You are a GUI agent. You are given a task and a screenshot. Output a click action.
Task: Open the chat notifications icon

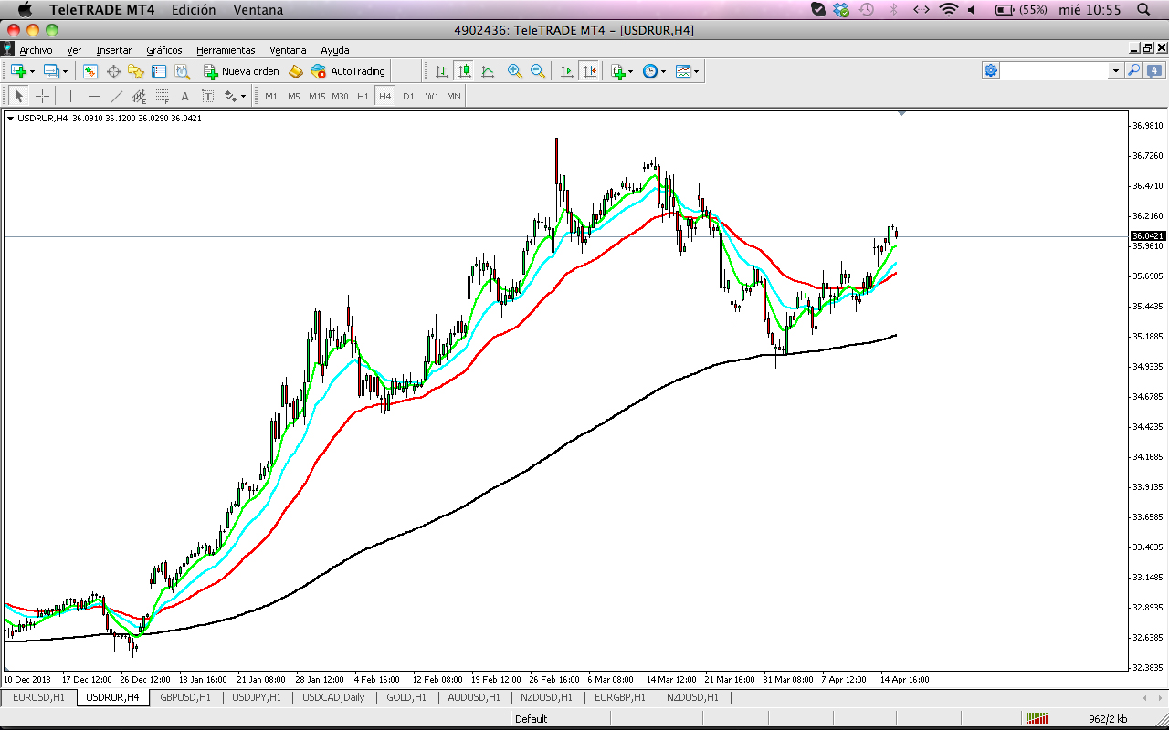[1154, 71]
